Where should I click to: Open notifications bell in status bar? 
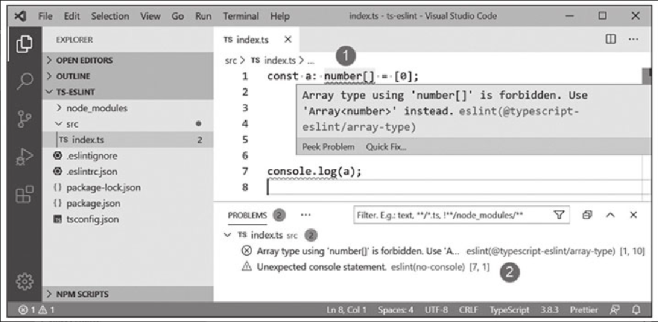pyautogui.click(x=636, y=311)
